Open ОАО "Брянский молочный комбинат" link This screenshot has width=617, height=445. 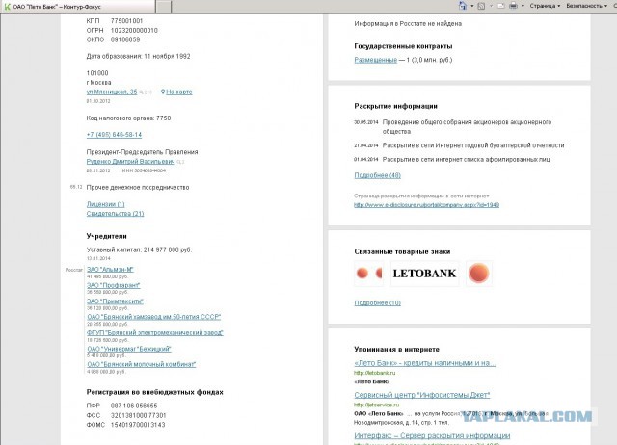142,364
